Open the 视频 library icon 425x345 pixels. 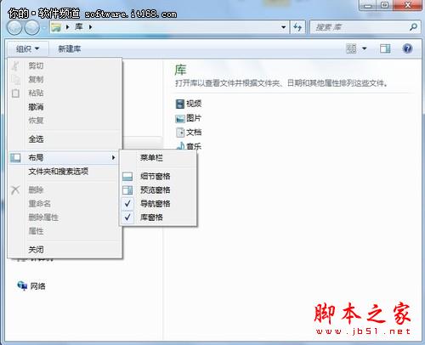tap(180, 104)
